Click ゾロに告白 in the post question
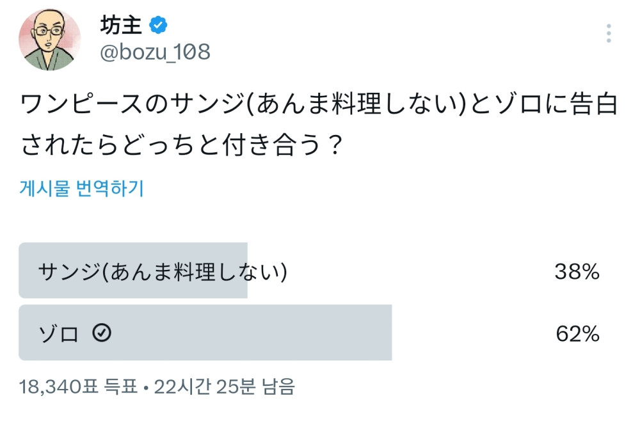Viewport: 640px width, 428px height. (x=554, y=105)
